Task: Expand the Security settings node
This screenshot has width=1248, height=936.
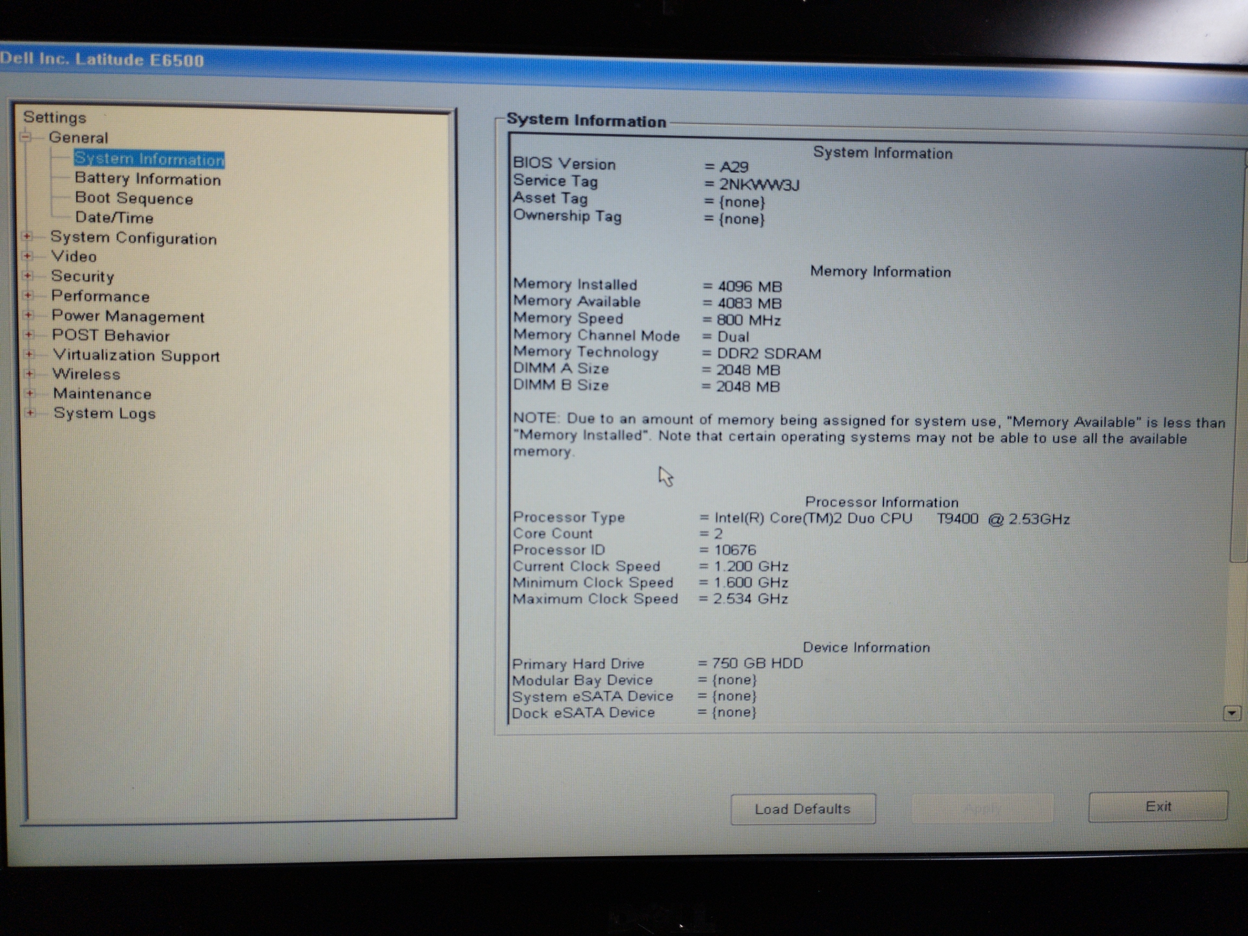Action: coord(28,276)
